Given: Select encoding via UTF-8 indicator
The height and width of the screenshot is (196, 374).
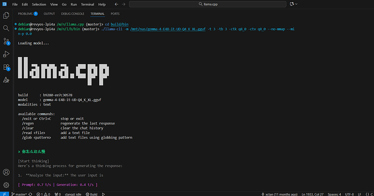Looking at the screenshot, I should click(350, 194).
